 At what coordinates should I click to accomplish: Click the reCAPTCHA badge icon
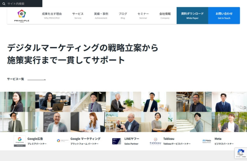[x=241, y=153]
